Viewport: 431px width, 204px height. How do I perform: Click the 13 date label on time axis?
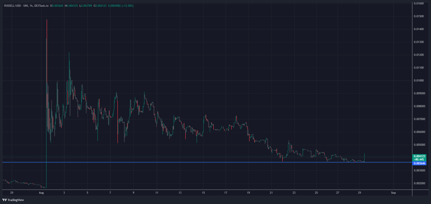pos(180,193)
